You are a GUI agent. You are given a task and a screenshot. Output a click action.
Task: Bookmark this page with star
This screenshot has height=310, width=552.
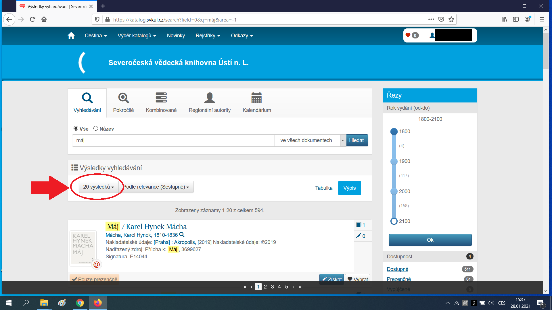tap(451, 20)
